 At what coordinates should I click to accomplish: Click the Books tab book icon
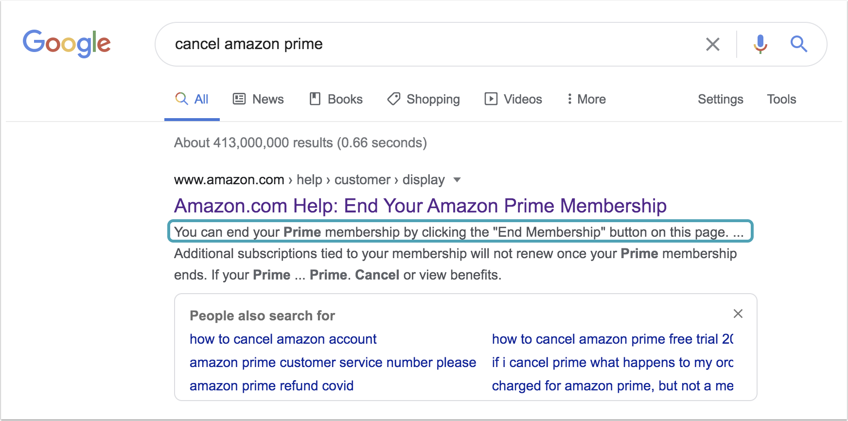click(x=315, y=99)
